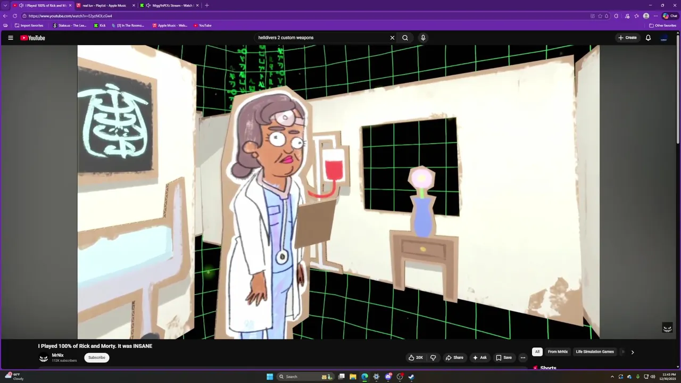Image resolution: width=681 pixels, height=383 pixels.
Task: Open Import favorites bookmark
Action: (x=29, y=26)
